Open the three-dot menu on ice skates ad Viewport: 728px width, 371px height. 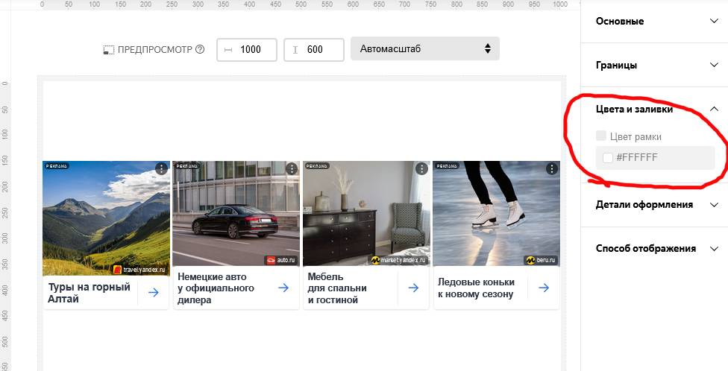tap(551, 169)
